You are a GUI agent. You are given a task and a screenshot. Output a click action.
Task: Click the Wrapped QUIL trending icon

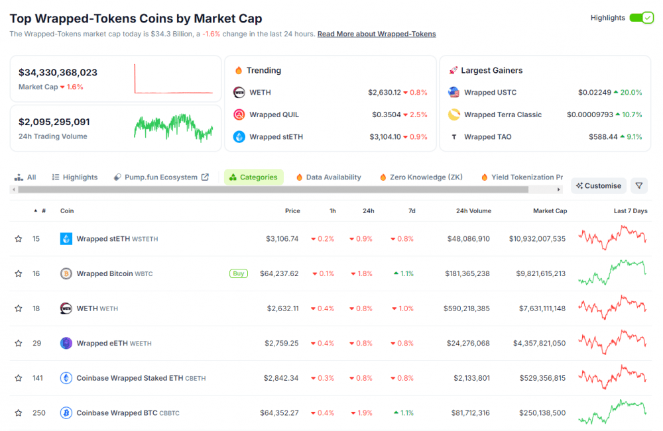tap(239, 115)
